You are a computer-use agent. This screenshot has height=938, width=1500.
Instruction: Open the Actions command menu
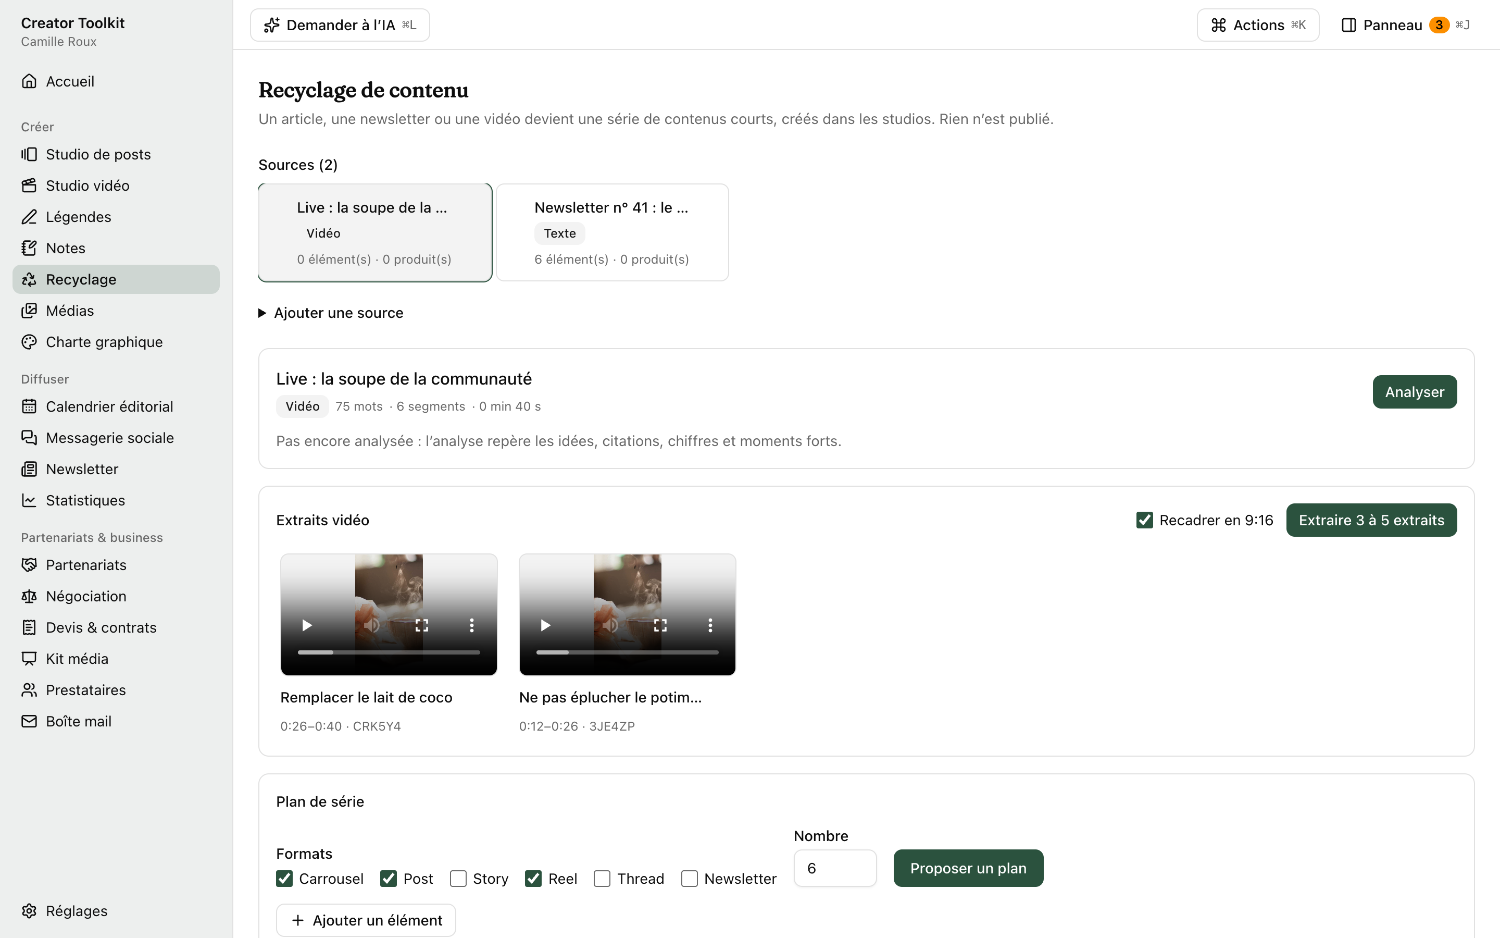tap(1258, 25)
